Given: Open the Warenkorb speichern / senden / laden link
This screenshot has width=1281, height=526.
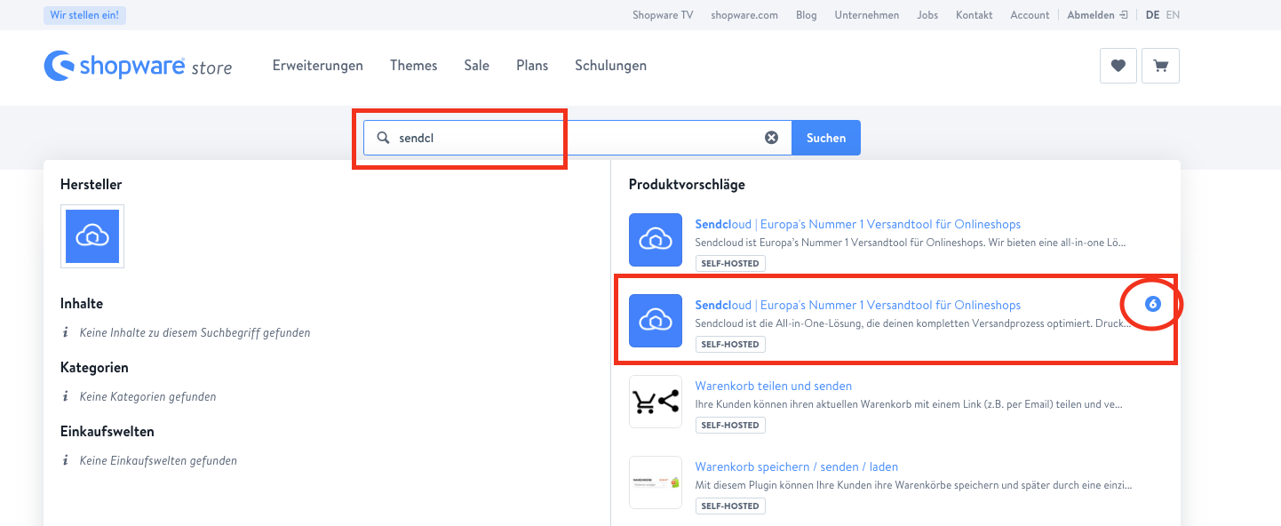Looking at the screenshot, I should click(797, 466).
